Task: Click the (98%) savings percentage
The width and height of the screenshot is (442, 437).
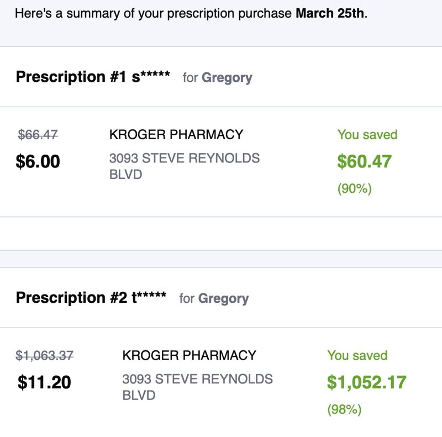Action: 344,409
